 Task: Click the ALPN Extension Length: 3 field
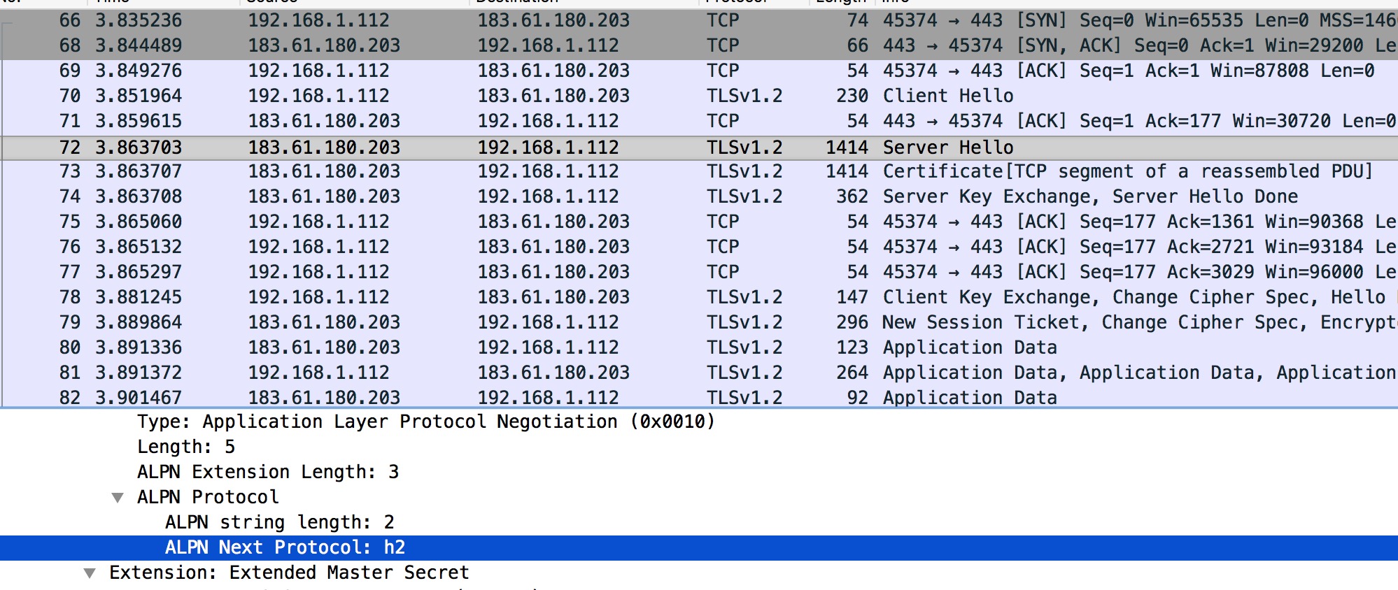pos(267,473)
